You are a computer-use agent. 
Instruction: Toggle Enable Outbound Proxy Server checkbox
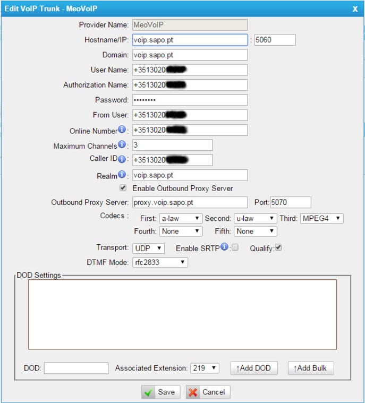pos(123,188)
